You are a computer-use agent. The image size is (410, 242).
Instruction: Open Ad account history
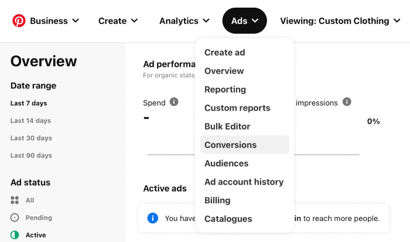(244, 182)
